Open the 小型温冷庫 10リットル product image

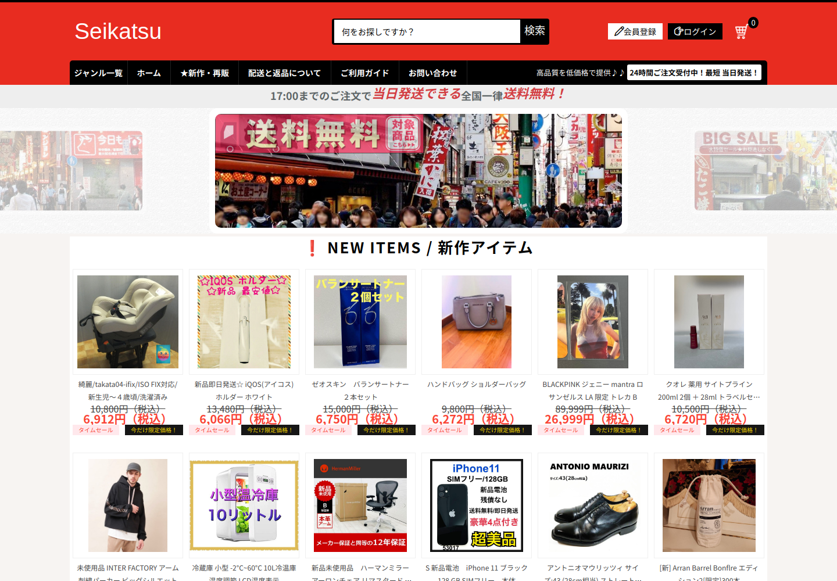coord(244,505)
